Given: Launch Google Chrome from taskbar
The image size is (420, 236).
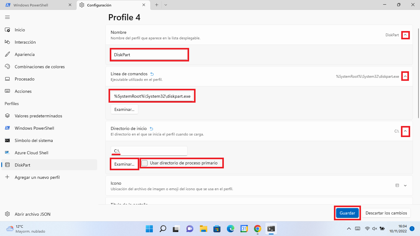Looking at the screenshot, I should click(258, 229).
